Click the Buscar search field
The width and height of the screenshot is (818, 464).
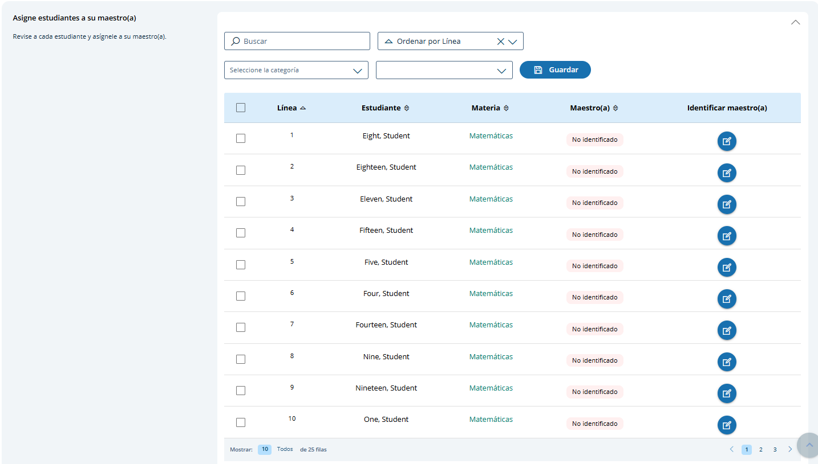click(x=297, y=42)
